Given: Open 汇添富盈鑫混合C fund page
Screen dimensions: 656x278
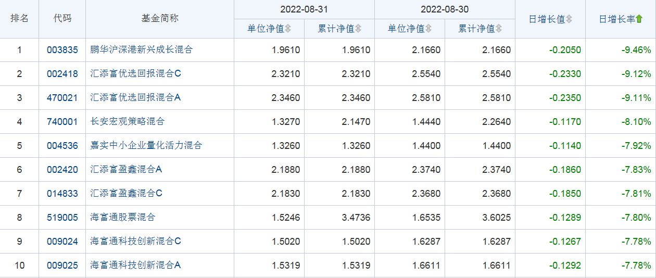Looking at the screenshot, I should [x=127, y=194].
